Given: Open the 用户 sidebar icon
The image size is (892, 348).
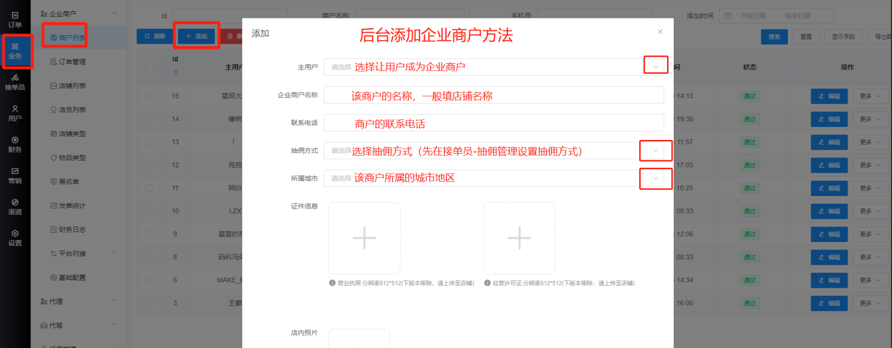Looking at the screenshot, I should 15,113.
